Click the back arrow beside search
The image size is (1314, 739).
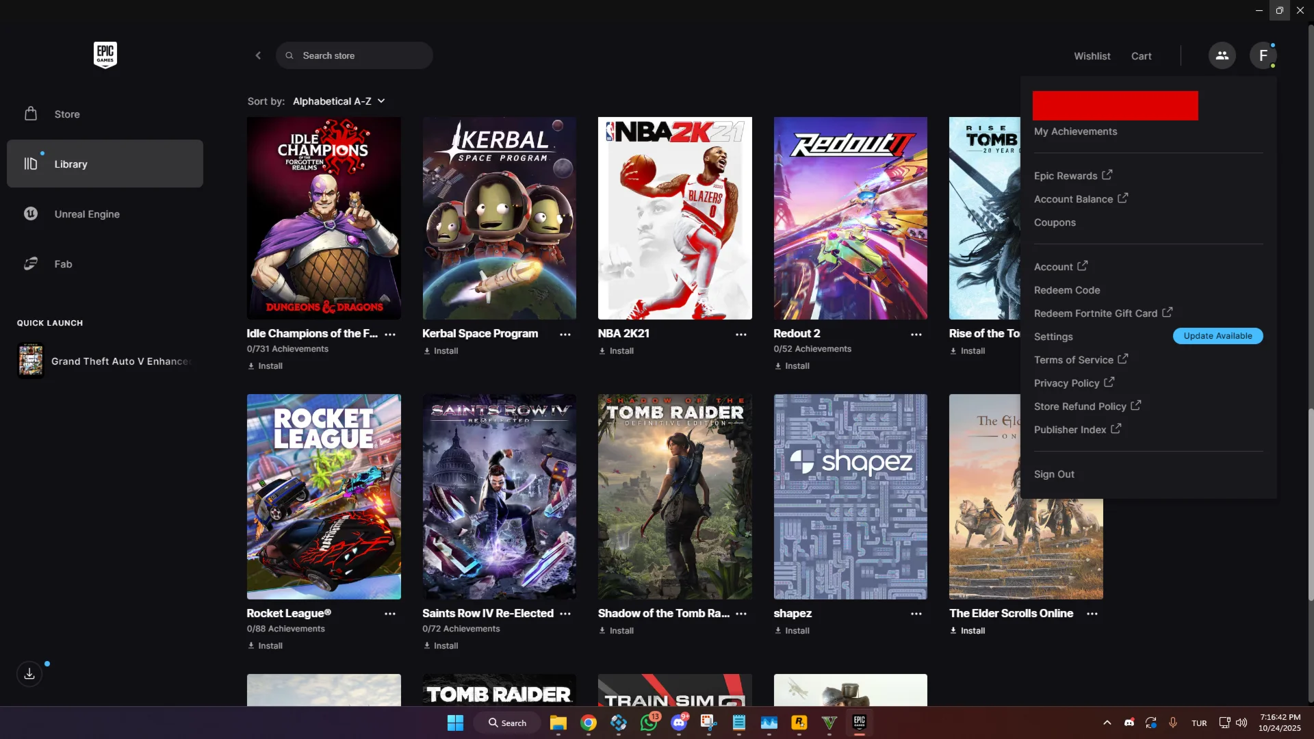[x=258, y=55]
